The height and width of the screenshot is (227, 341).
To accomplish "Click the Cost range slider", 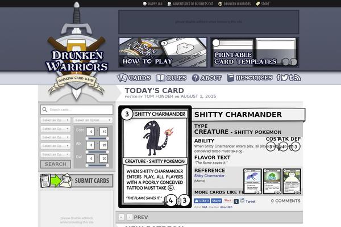I will point(97,138).
